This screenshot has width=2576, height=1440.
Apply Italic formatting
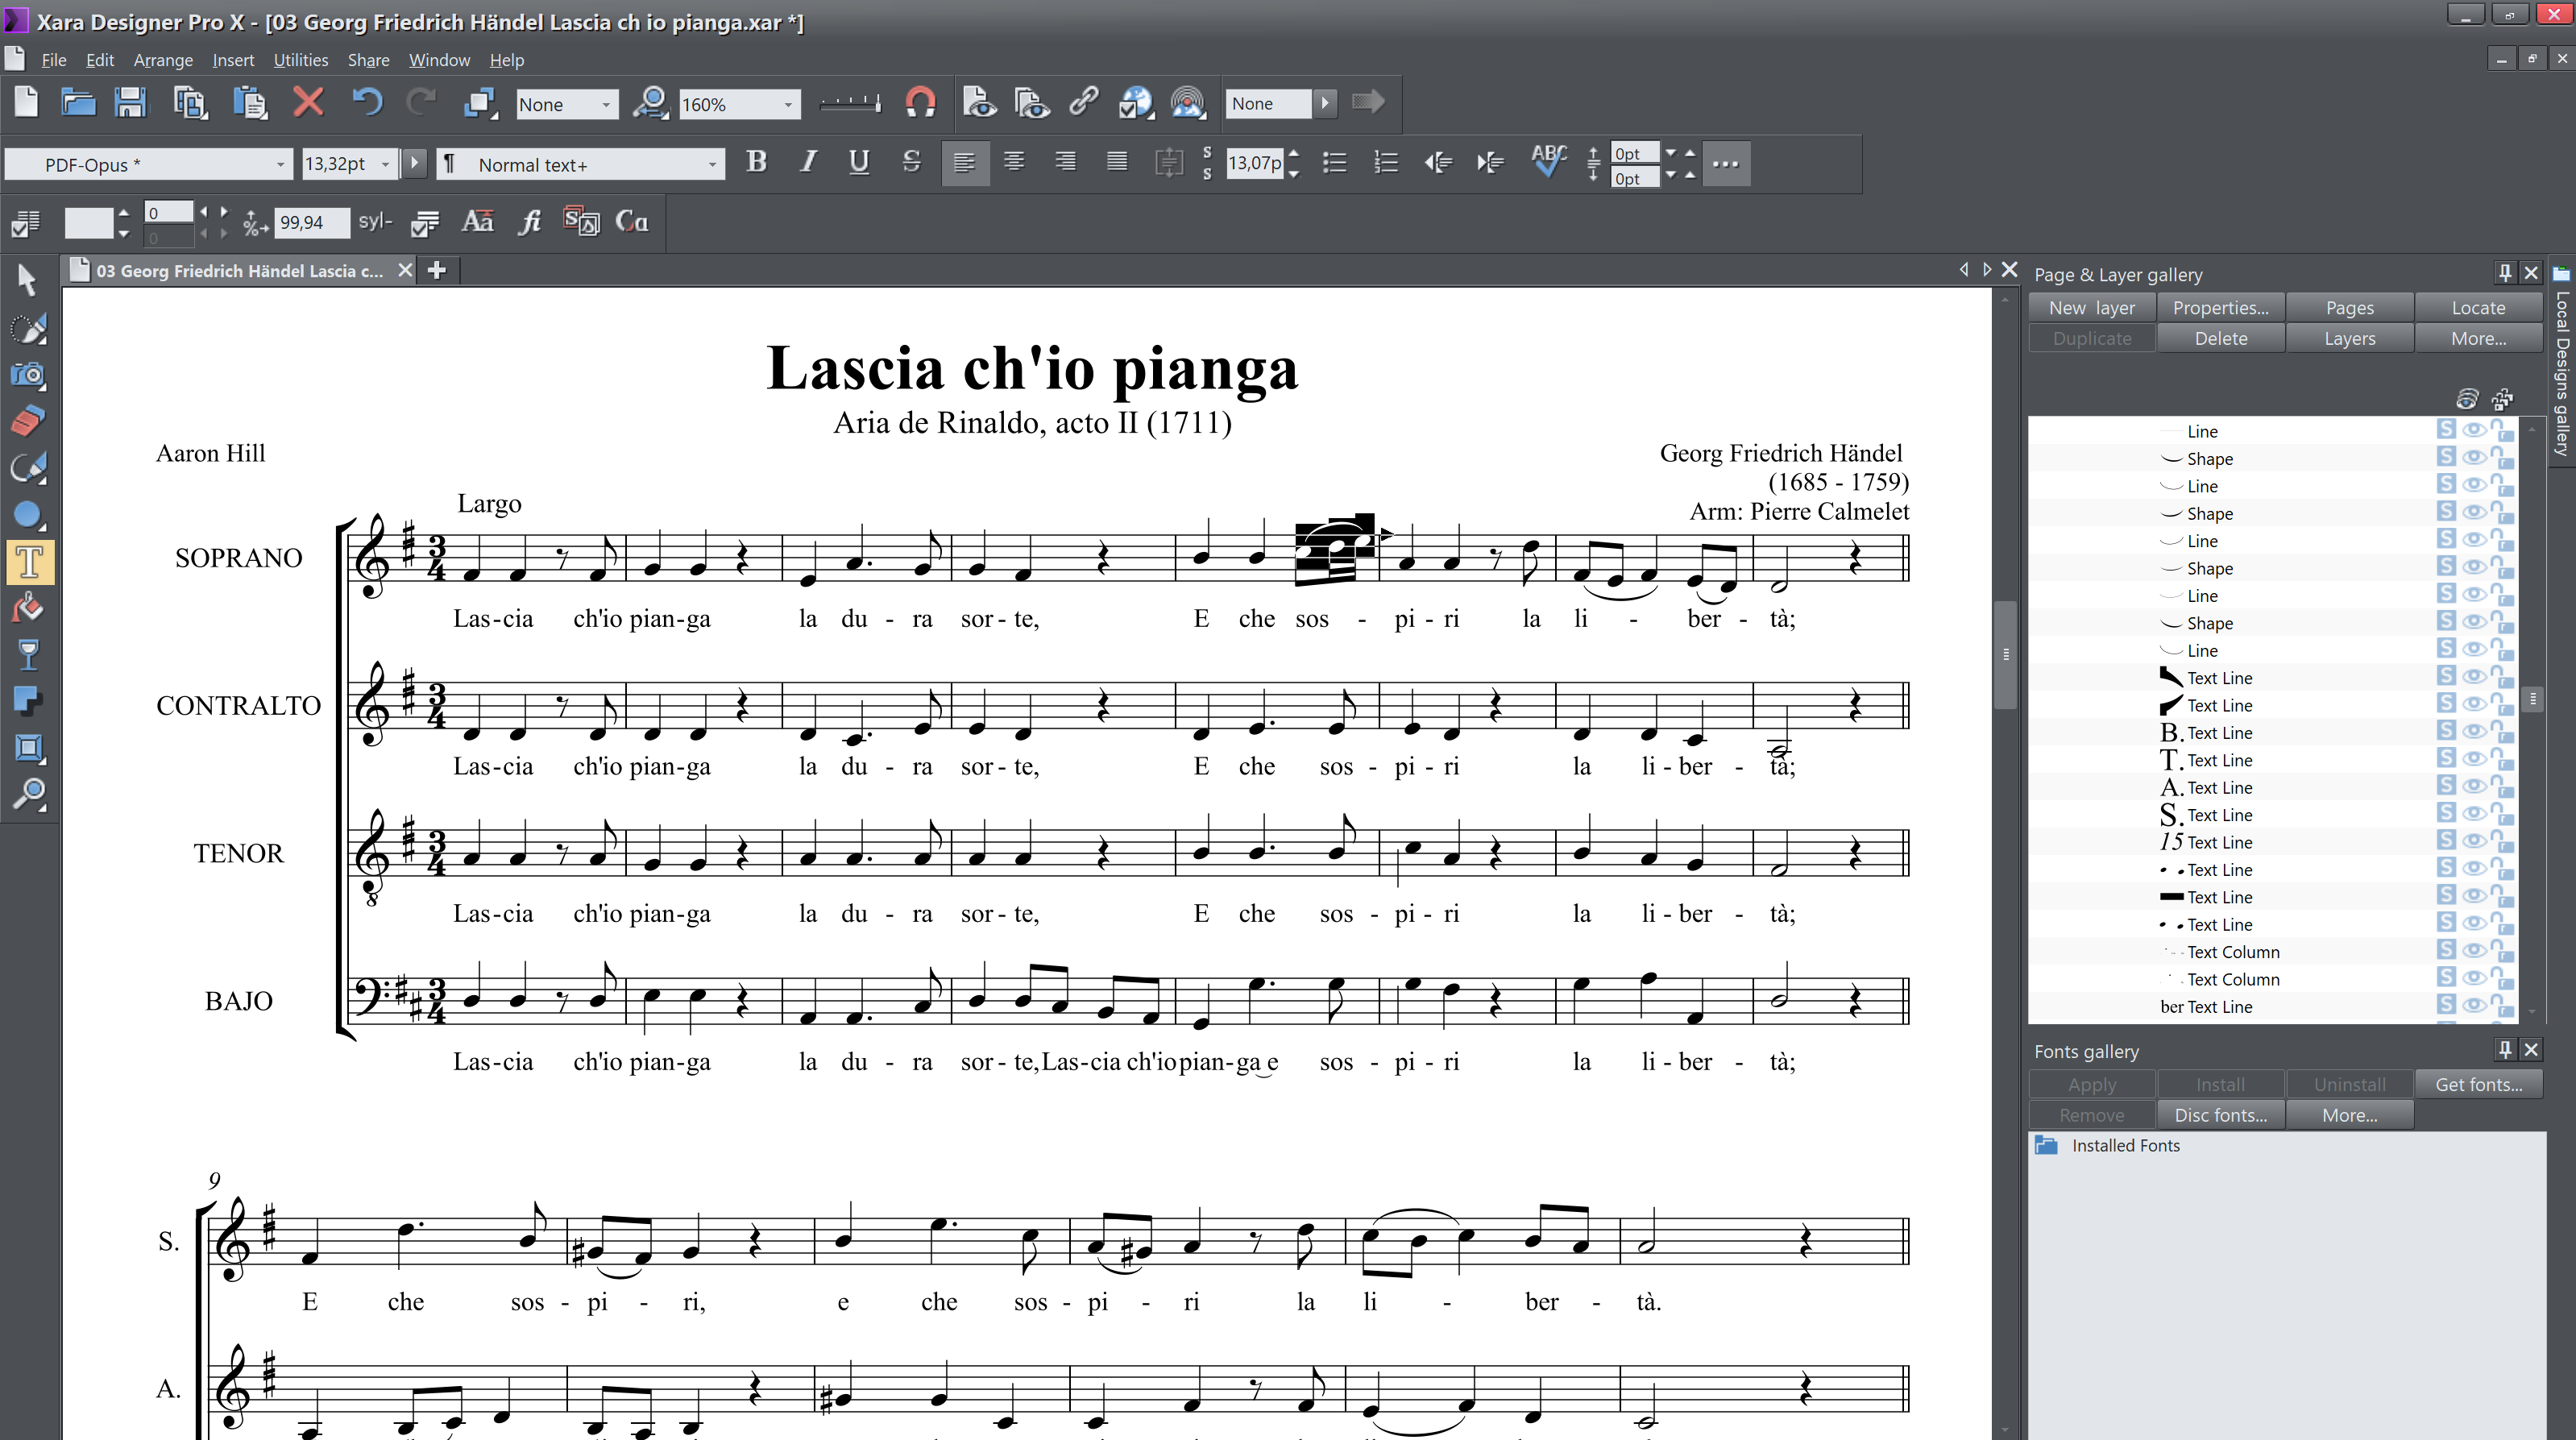[808, 161]
